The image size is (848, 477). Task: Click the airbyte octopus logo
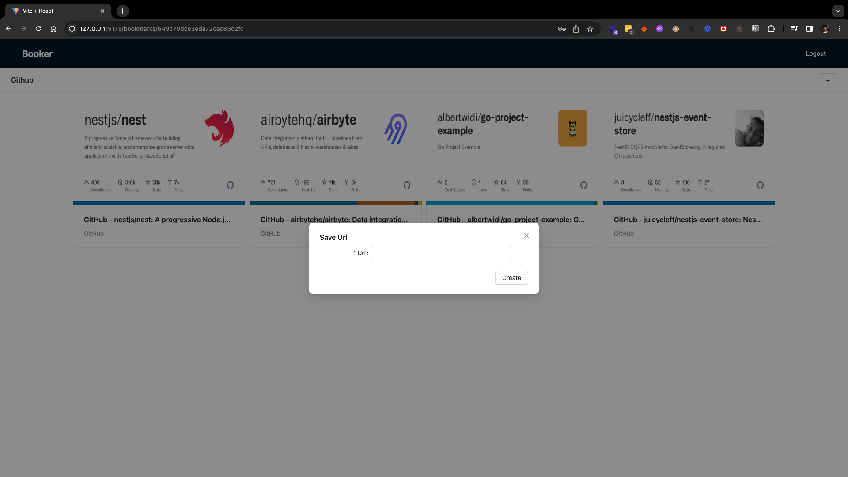[396, 128]
